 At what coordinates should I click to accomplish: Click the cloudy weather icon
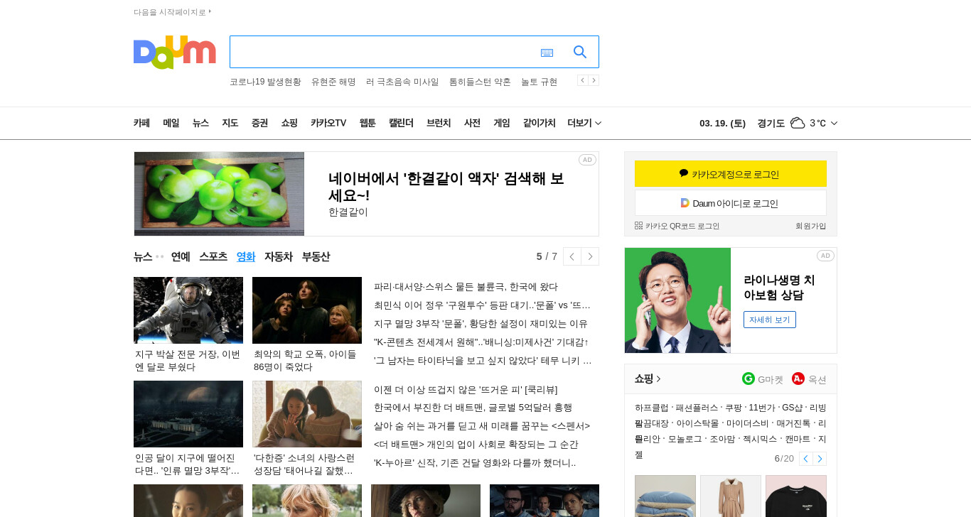click(798, 123)
